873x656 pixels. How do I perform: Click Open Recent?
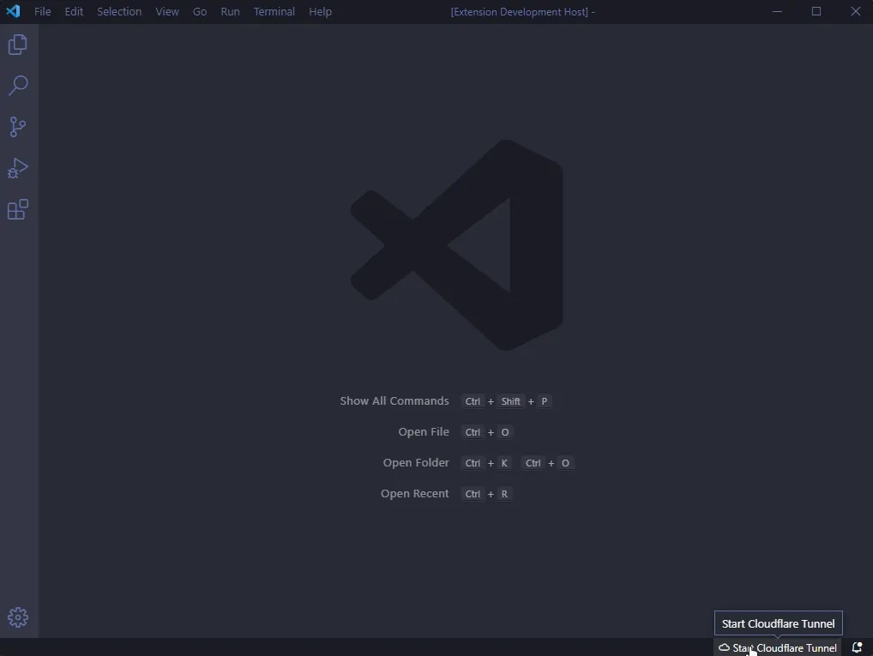click(415, 493)
